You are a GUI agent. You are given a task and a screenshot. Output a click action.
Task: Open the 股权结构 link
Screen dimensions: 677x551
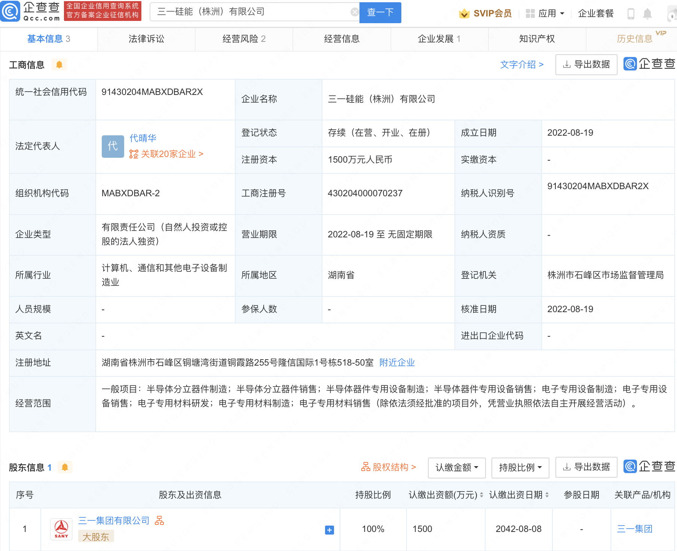388,467
